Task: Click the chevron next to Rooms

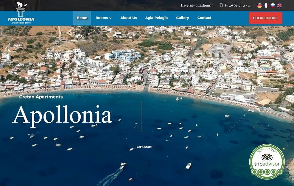Action: click(x=111, y=18)
